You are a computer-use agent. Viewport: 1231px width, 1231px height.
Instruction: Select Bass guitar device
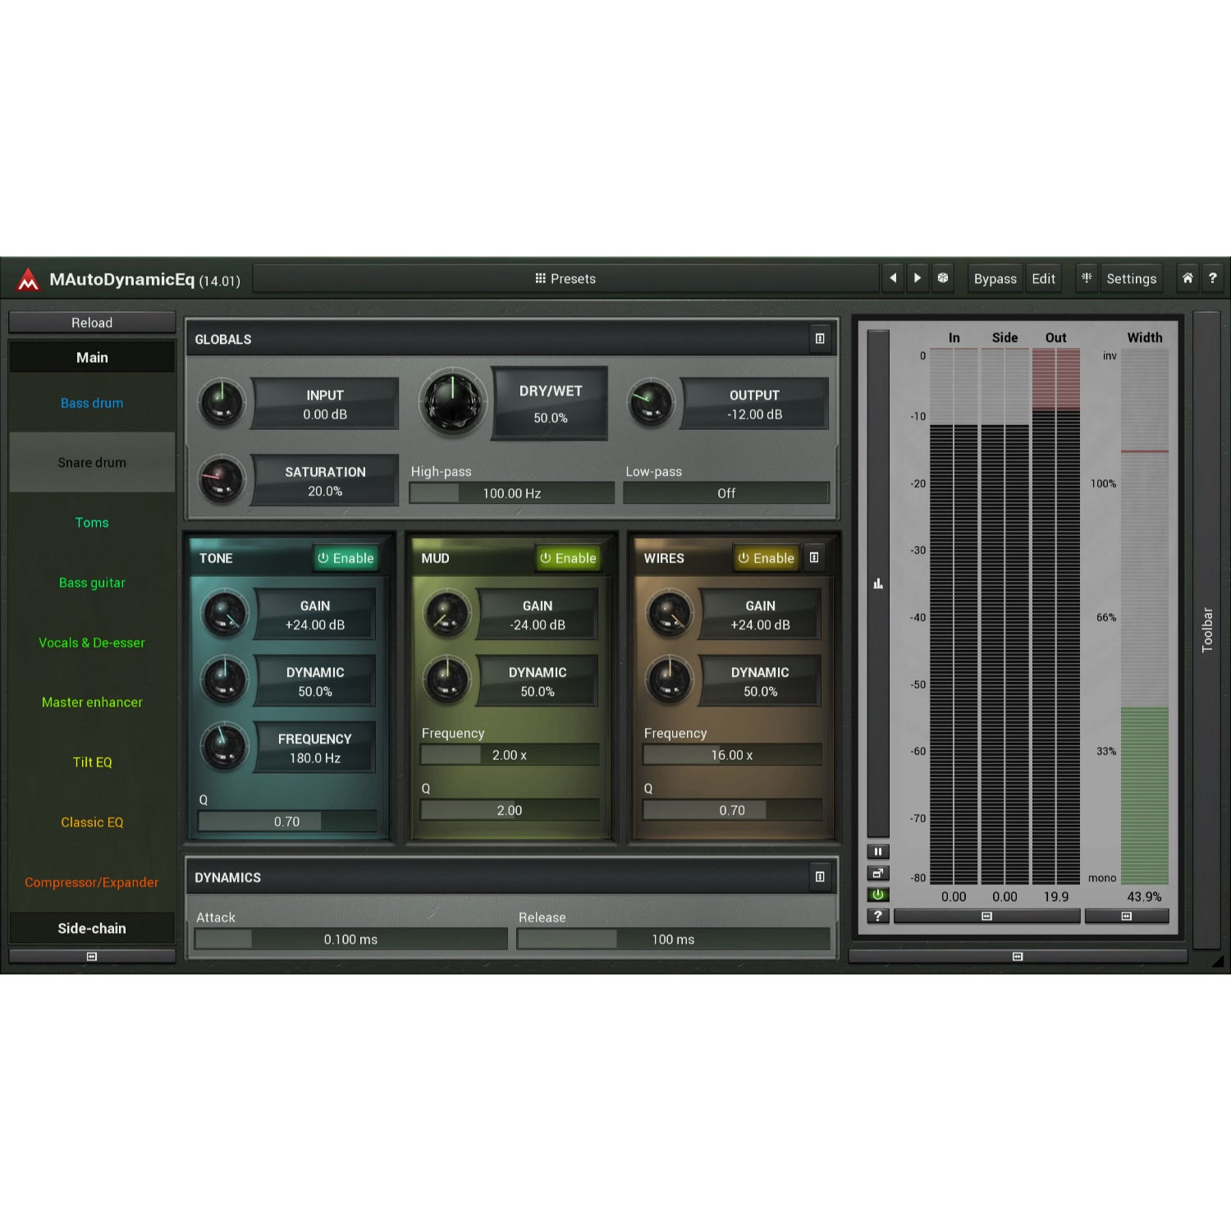coord(92,583)
